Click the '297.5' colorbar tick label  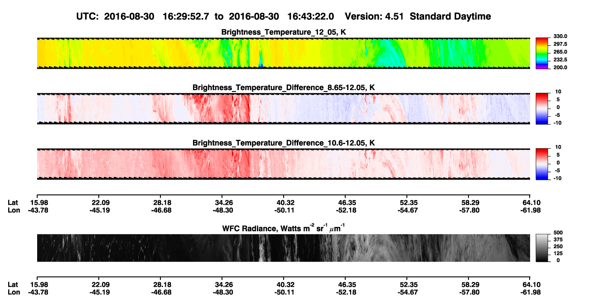560,44
